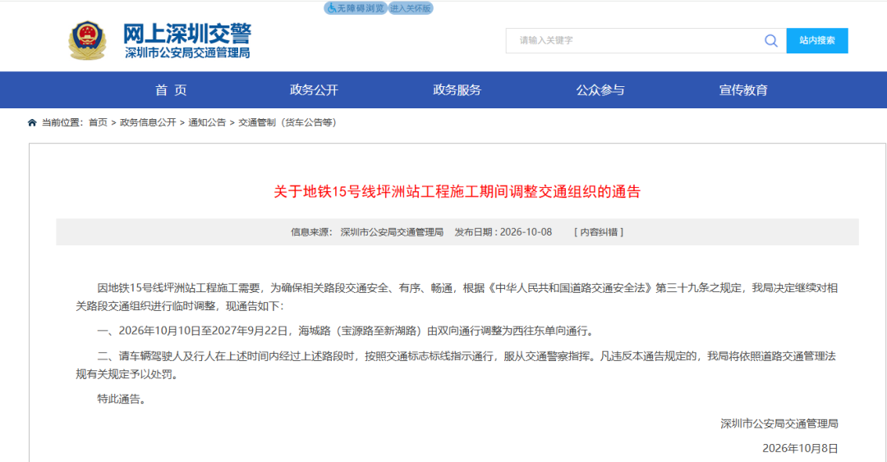Click the magnifier icon in search box
Screen dimensions: 887x462
(x=770, y=41)
